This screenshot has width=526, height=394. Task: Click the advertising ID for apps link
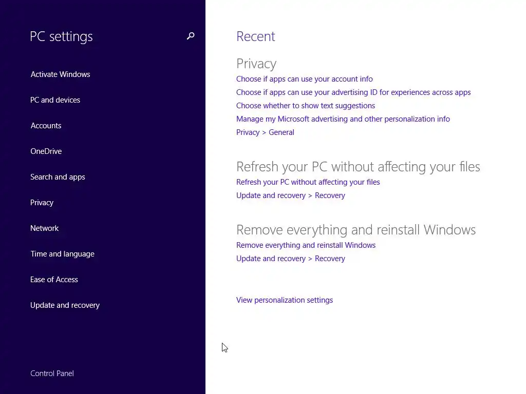click(353, 92)
